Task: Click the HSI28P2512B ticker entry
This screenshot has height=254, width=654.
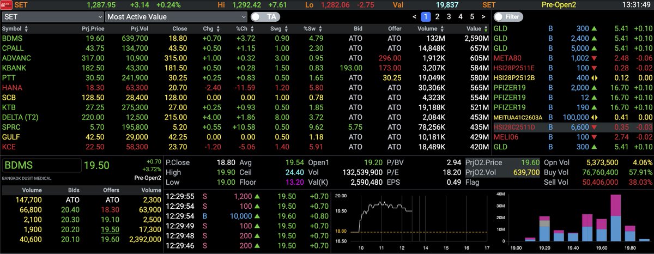Action: click(x=514, y=77)
